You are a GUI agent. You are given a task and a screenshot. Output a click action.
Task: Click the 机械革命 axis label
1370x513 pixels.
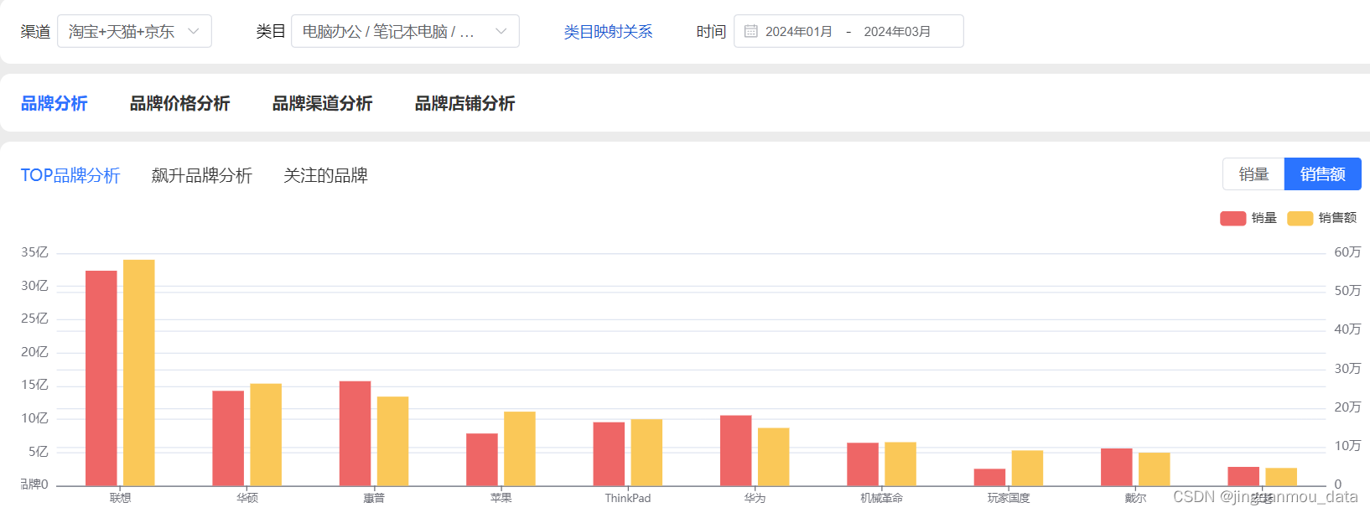881,498
